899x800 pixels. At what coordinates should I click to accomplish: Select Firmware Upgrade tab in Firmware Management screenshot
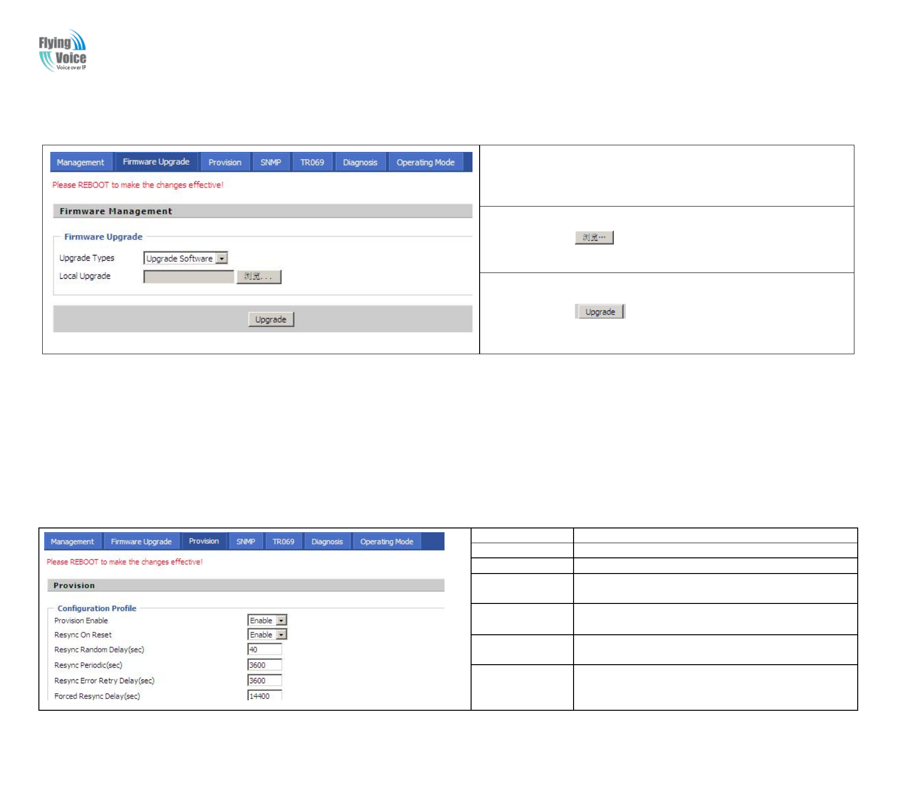click(x=156, y=162)
